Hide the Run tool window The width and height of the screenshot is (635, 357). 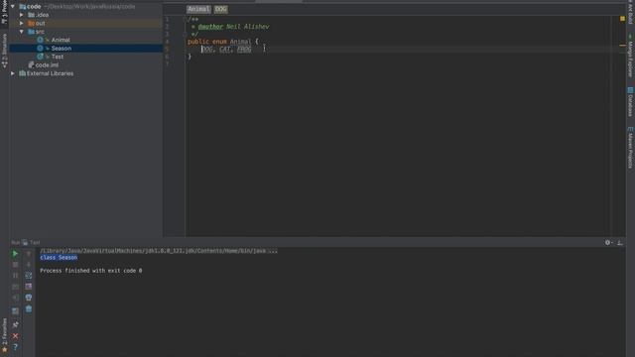tap(619, 242)
